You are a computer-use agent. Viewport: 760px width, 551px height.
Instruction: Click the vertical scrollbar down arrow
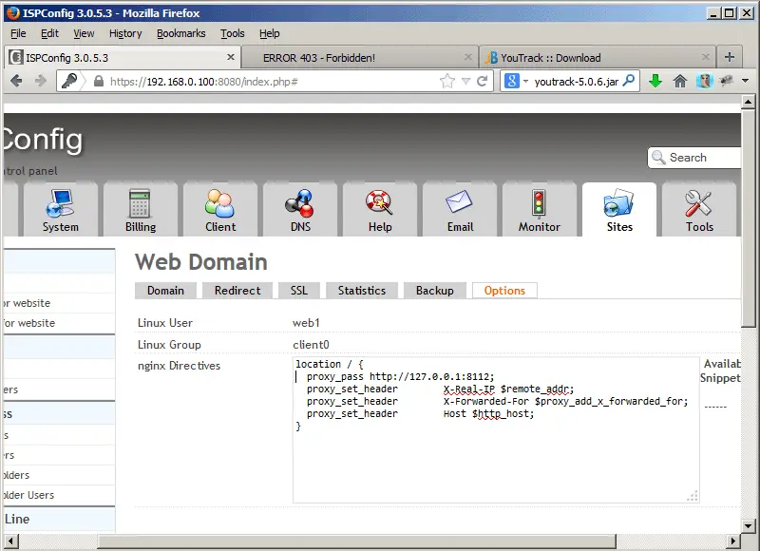[x=748, y=526]
